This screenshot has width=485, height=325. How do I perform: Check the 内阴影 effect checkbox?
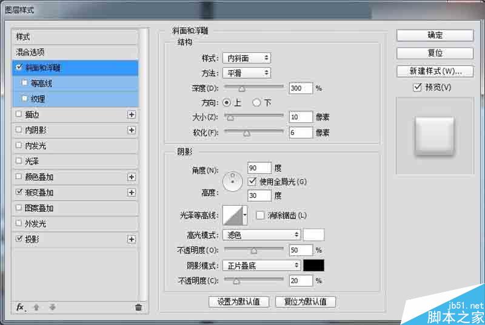19,130
